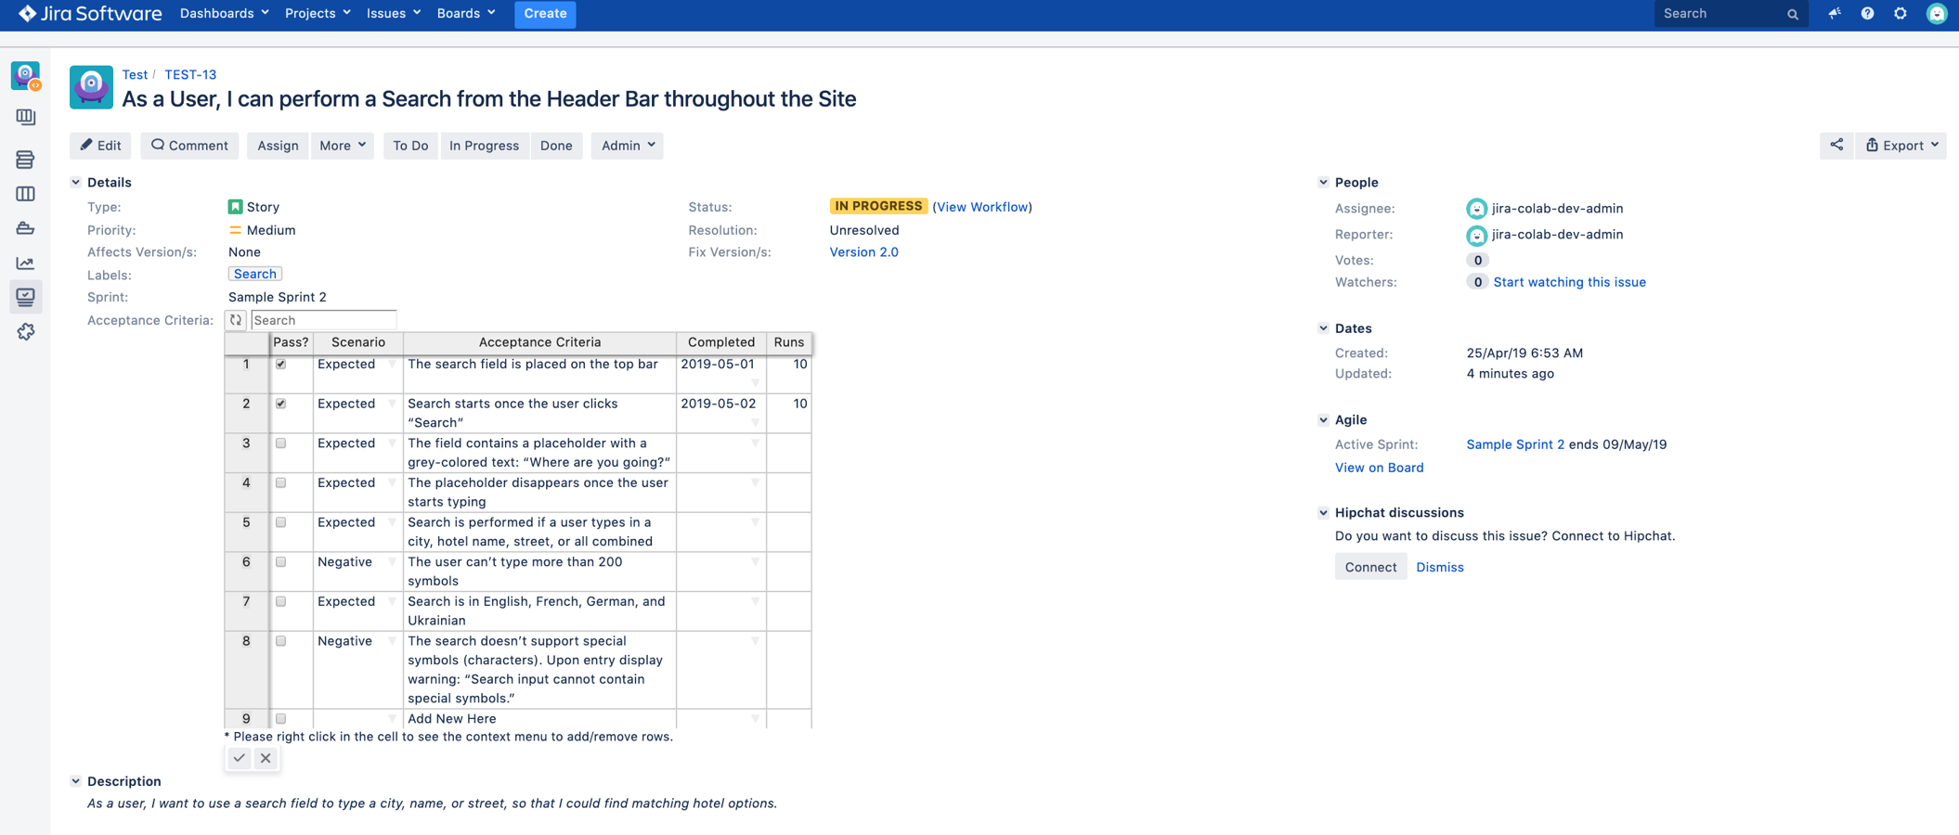
Task: Open the feedback megaphone icon
Action: coord(1835,13)
